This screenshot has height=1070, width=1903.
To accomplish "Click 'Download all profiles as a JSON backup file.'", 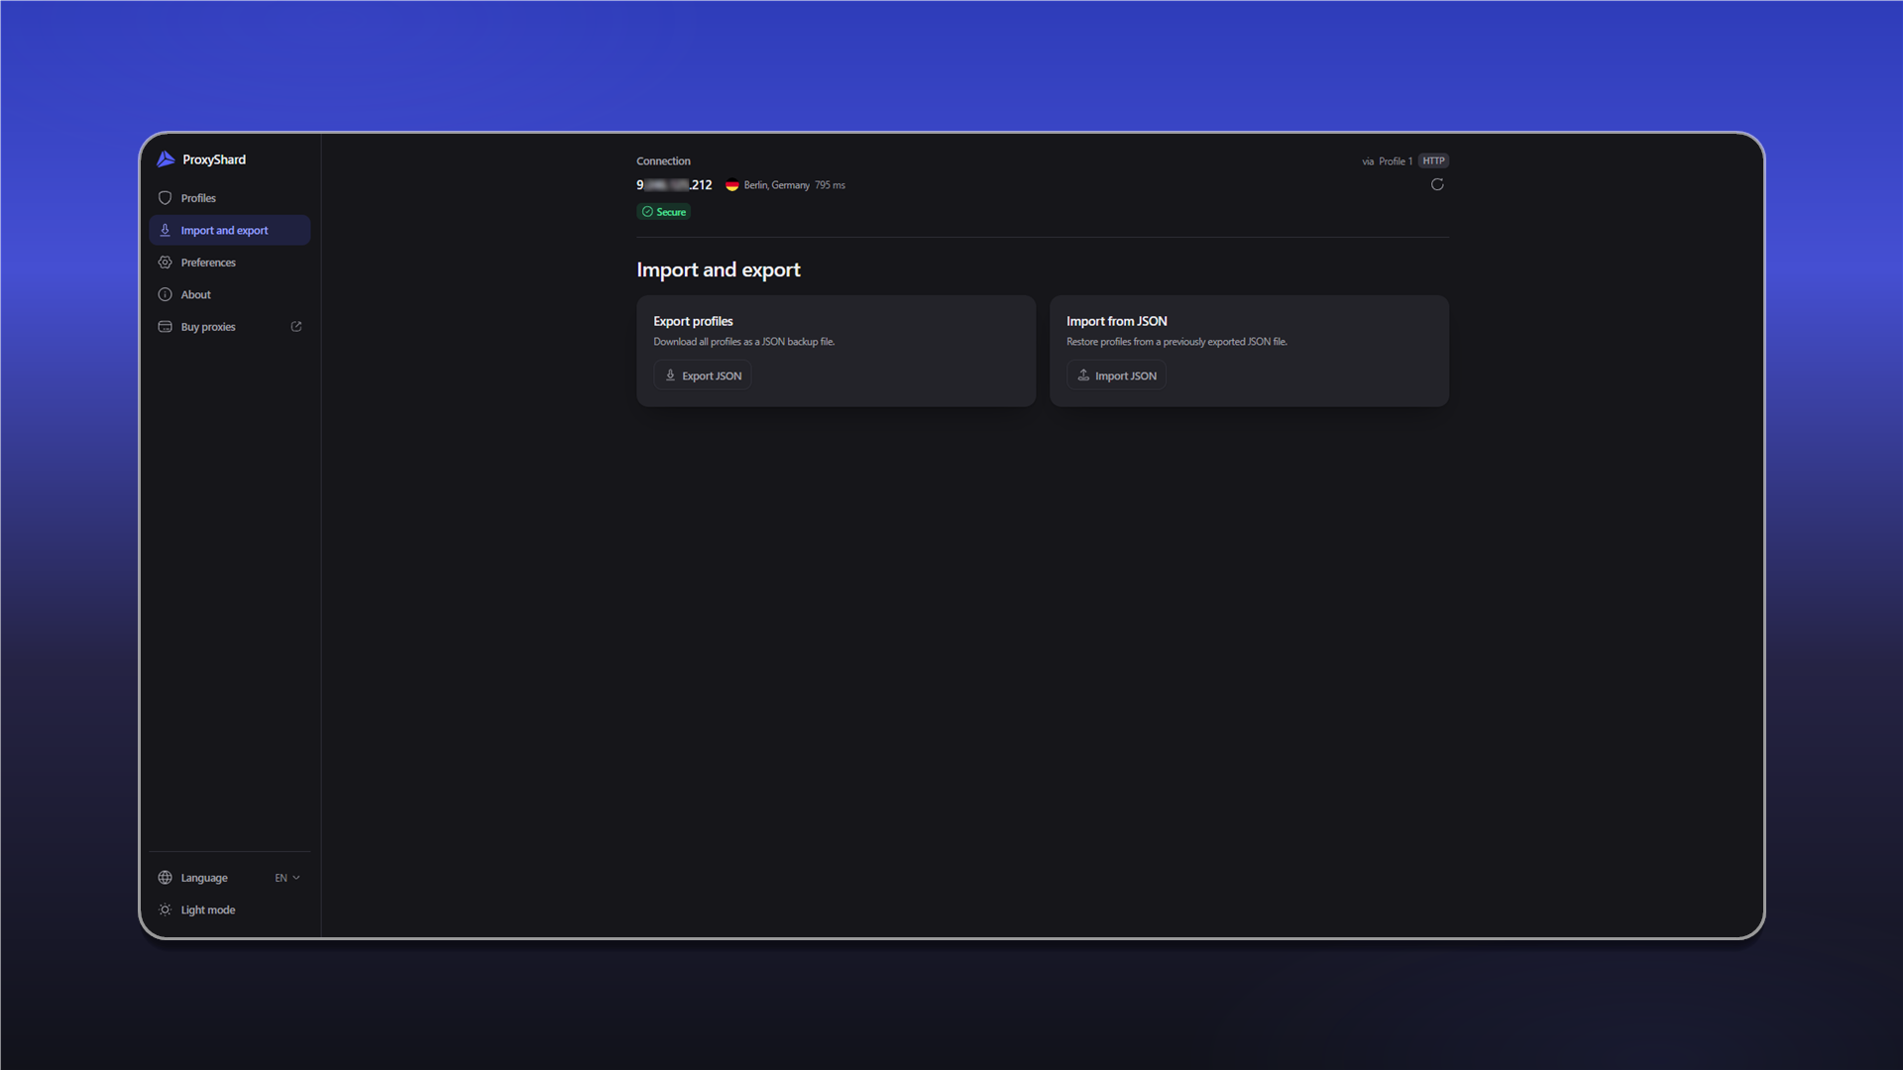I will pyautogui.click(x=743, y=342).
